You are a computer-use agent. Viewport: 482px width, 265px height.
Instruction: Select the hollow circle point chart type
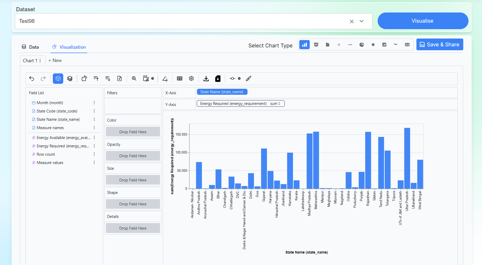click(x=339, y=45)
